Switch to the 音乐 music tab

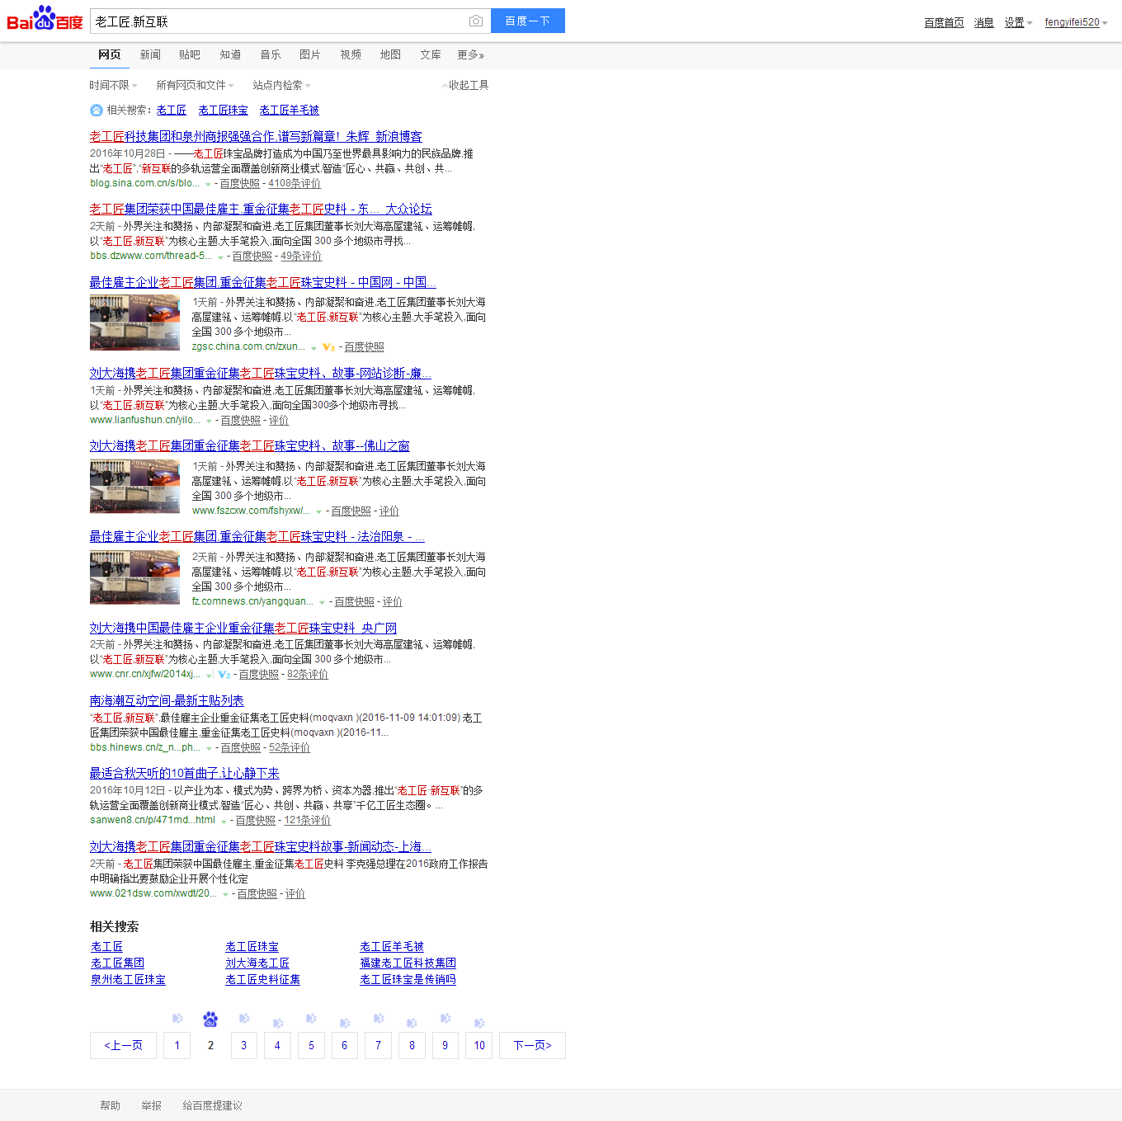(x=271, y=54)
